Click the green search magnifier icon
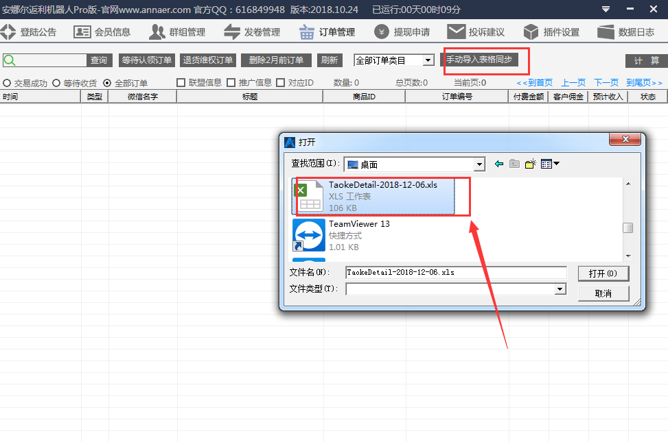668x442 pixels. pos(10,60)
